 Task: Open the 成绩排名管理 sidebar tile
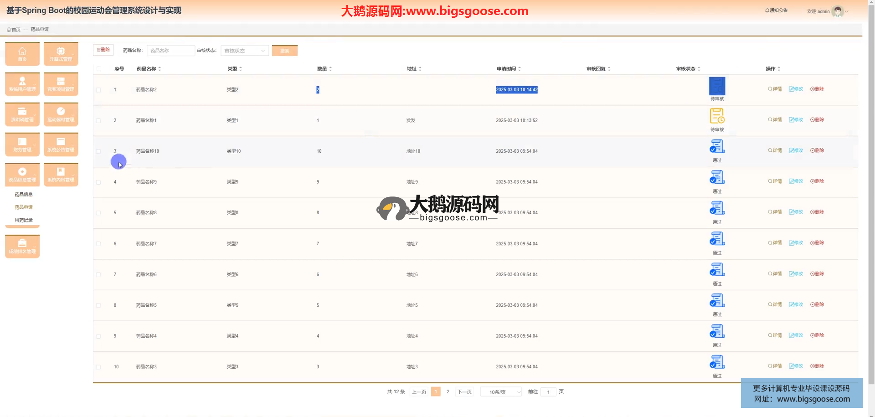pyautogui.click(x=22, y=246)
